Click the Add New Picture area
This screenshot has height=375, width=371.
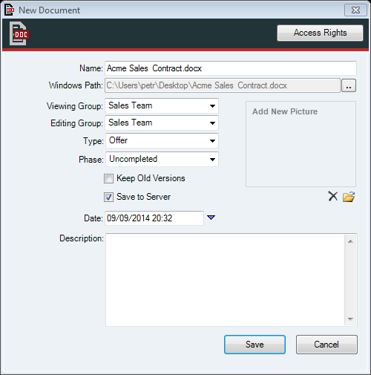coord(301,144)
